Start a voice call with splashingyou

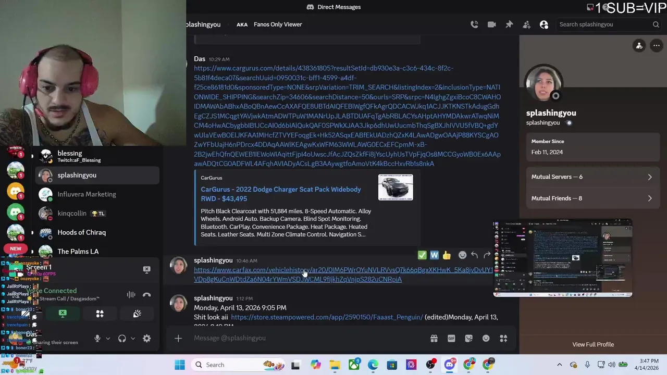point(474,24)
